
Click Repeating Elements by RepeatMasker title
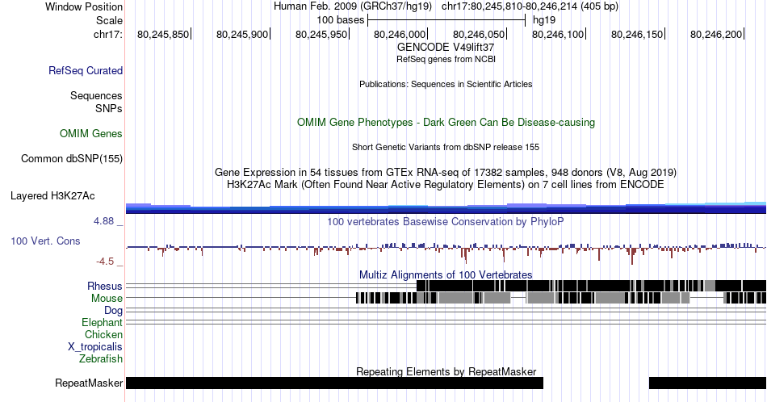446,371
